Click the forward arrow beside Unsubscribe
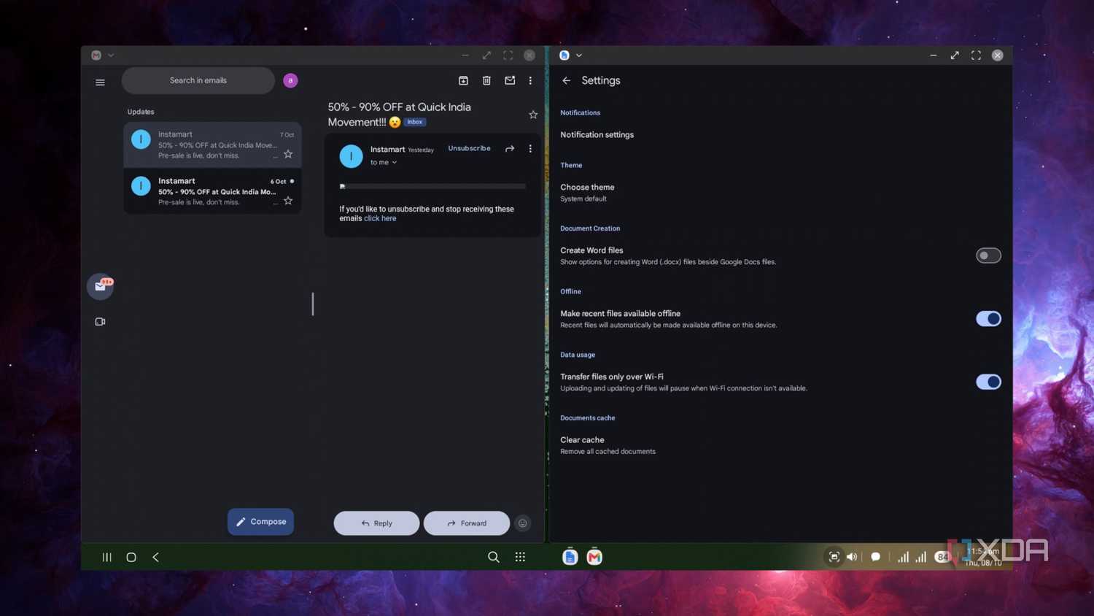The image size is (1094, 616). pos(510,148)
